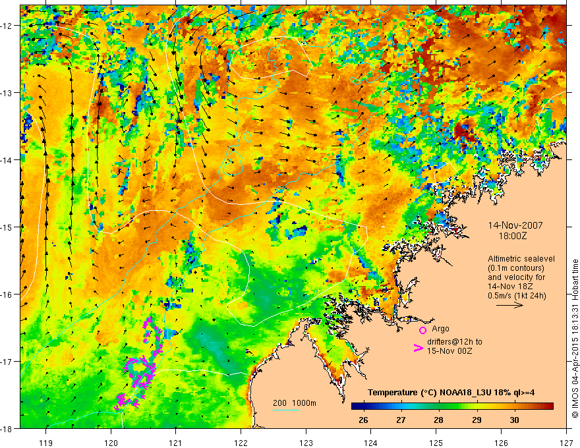Select the '14-Nov-2007' date label
Viewport: 580px width, 448px height.
515,225
